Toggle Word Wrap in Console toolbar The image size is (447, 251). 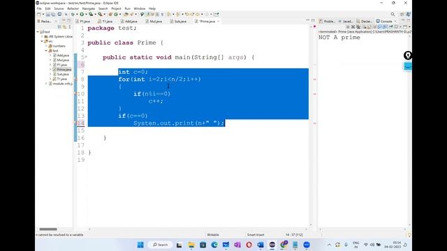pos(374,26)
